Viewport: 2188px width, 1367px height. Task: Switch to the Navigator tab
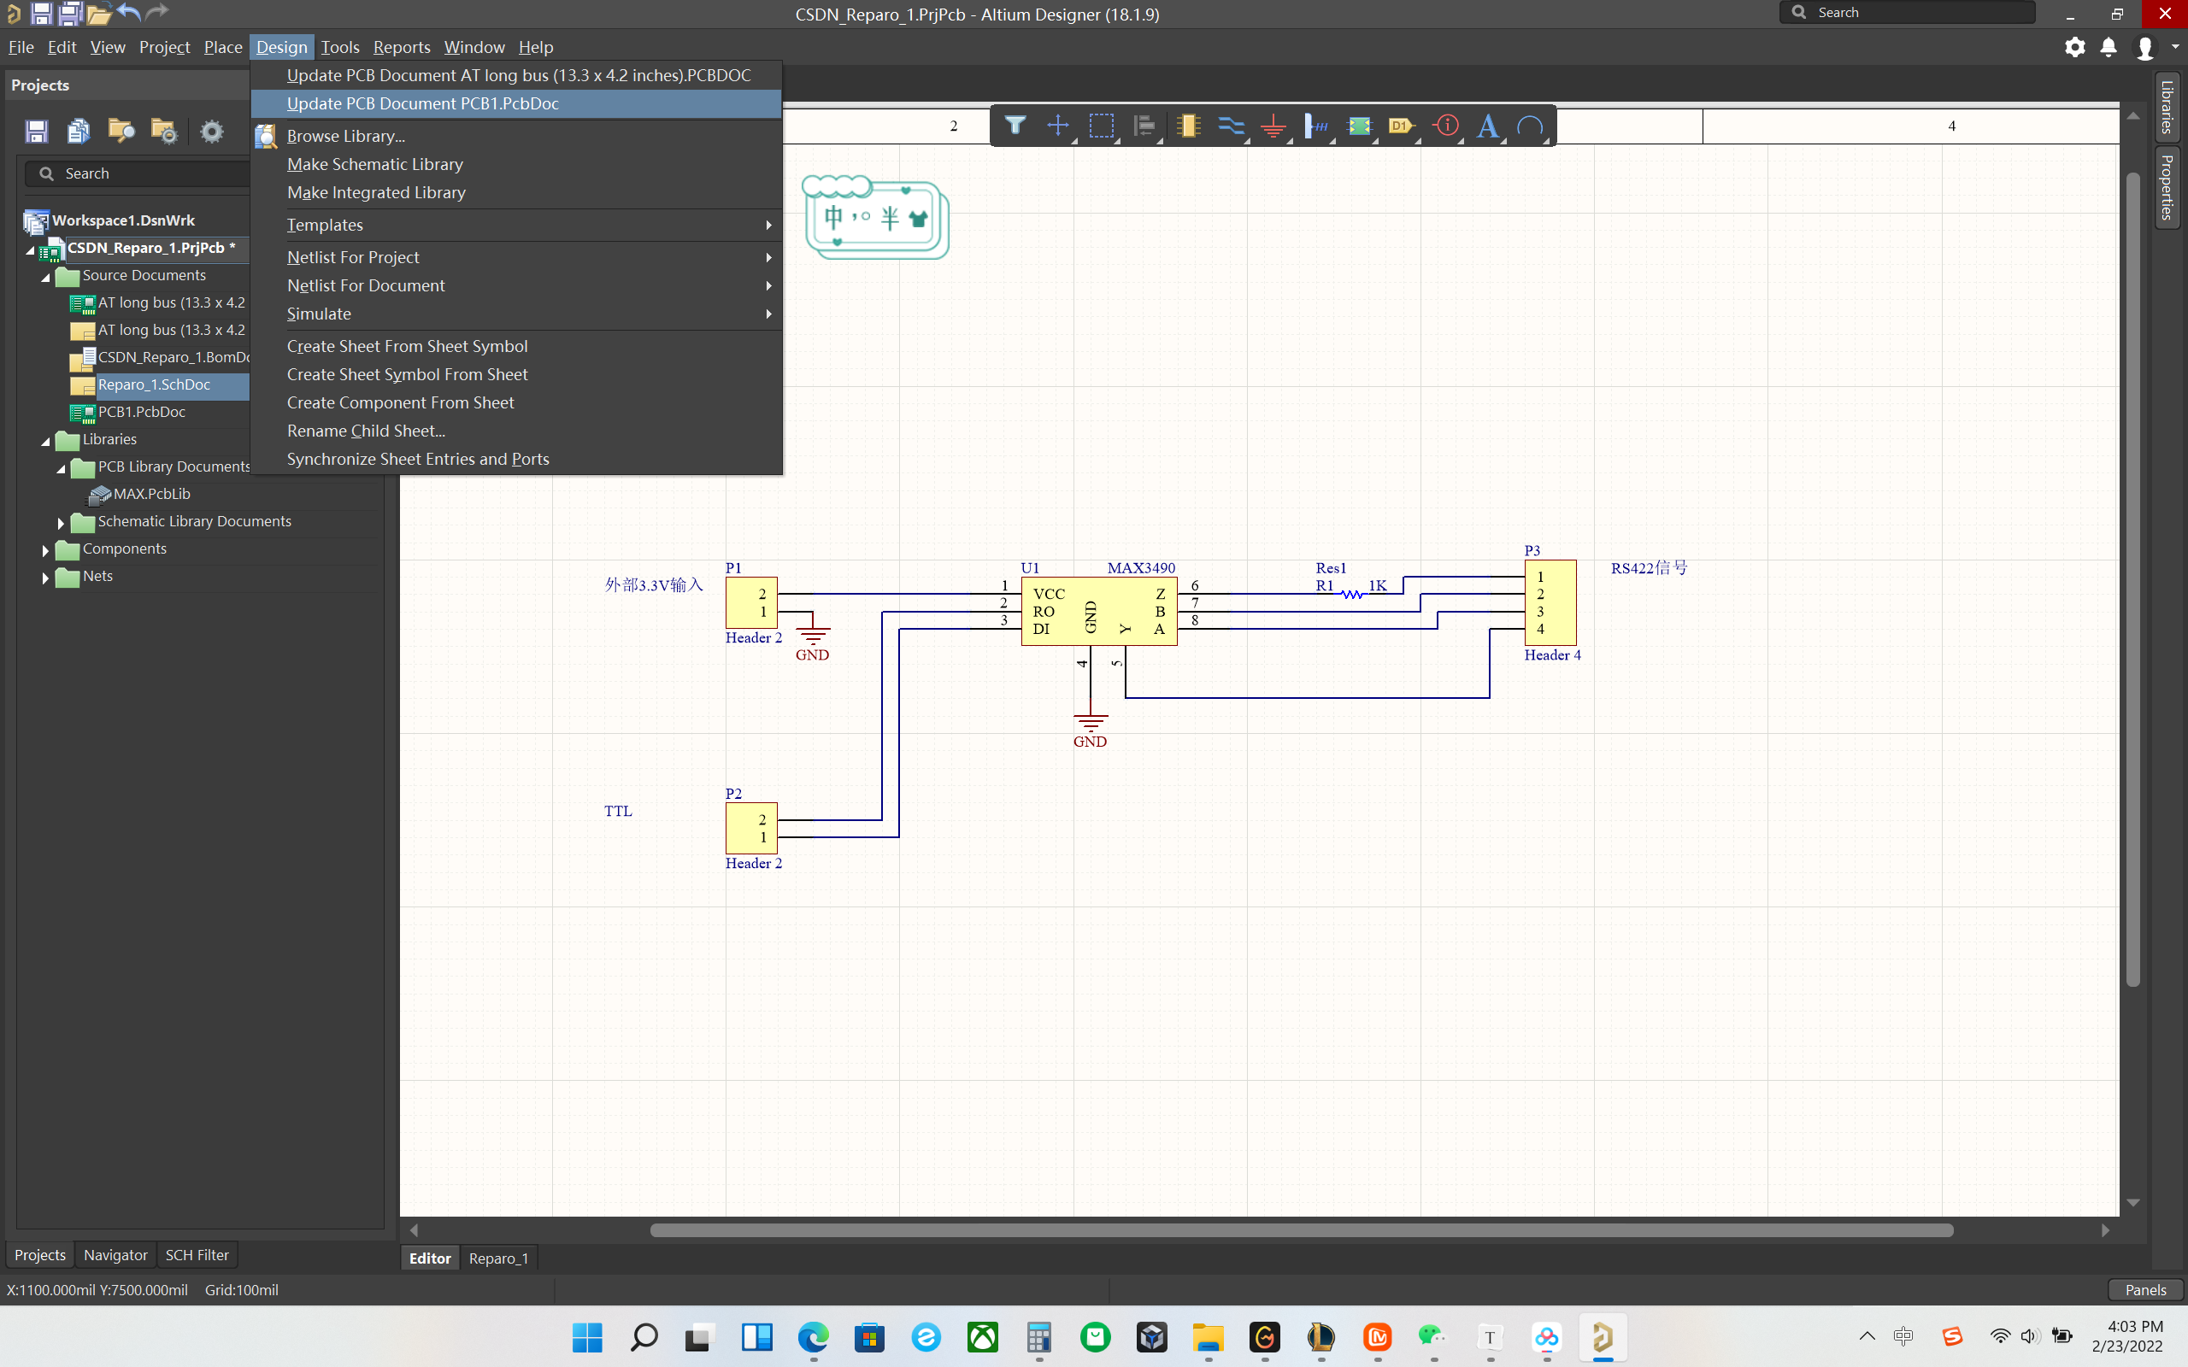(115, 1255)
